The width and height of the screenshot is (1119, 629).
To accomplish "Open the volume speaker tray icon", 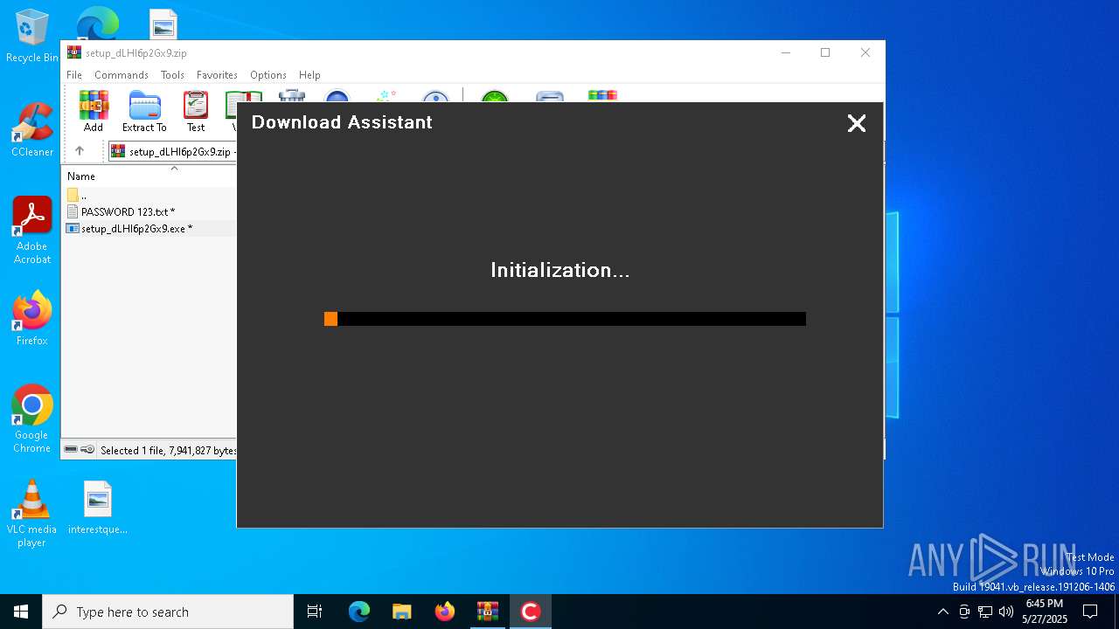I will [x=1006, y=612].
